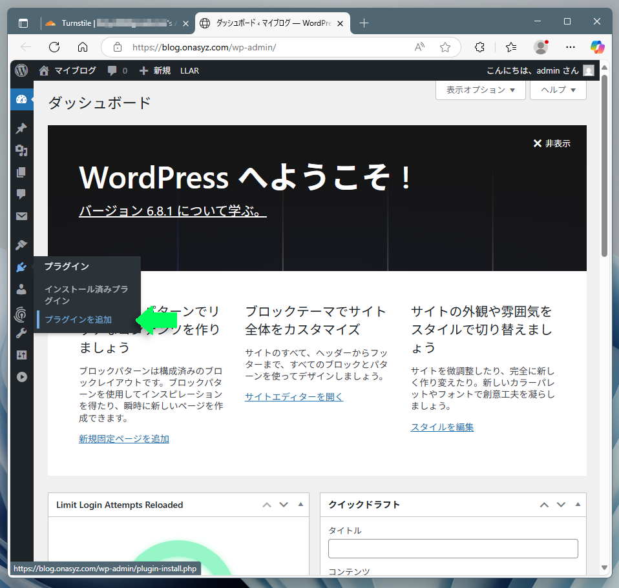Screen dimensions: 619x588
Task: Follow the 新規固定ページを追加 link
Action: click(x=124, y=439)
